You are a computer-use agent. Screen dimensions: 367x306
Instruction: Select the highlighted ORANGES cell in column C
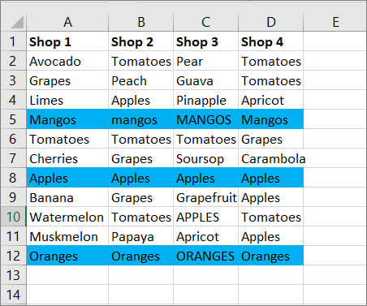point(205,256)
